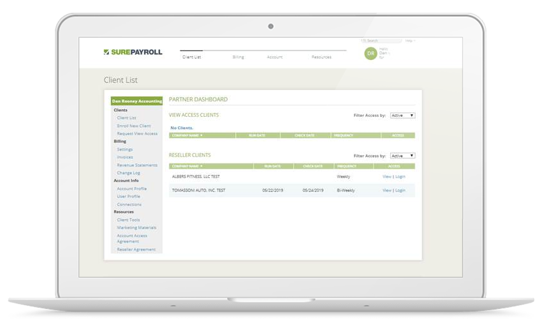Image resolution: width=542 pixels, height=332 pixels.
Task: Switch to the Billing tab
Action: click(x=238, y=57)
